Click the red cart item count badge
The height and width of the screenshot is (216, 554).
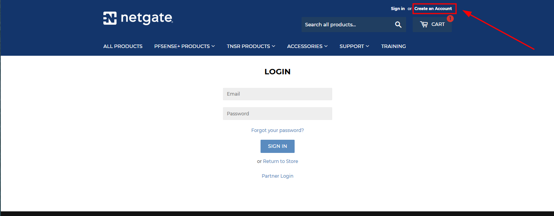[x=450, y=18]
